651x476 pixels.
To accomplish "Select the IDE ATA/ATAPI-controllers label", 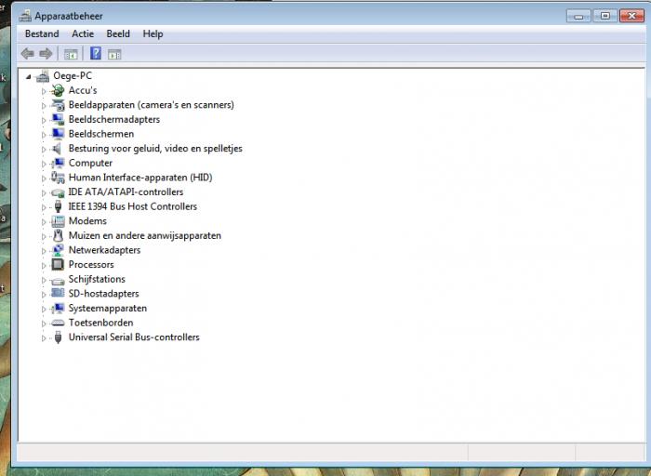I will [126, 192].
